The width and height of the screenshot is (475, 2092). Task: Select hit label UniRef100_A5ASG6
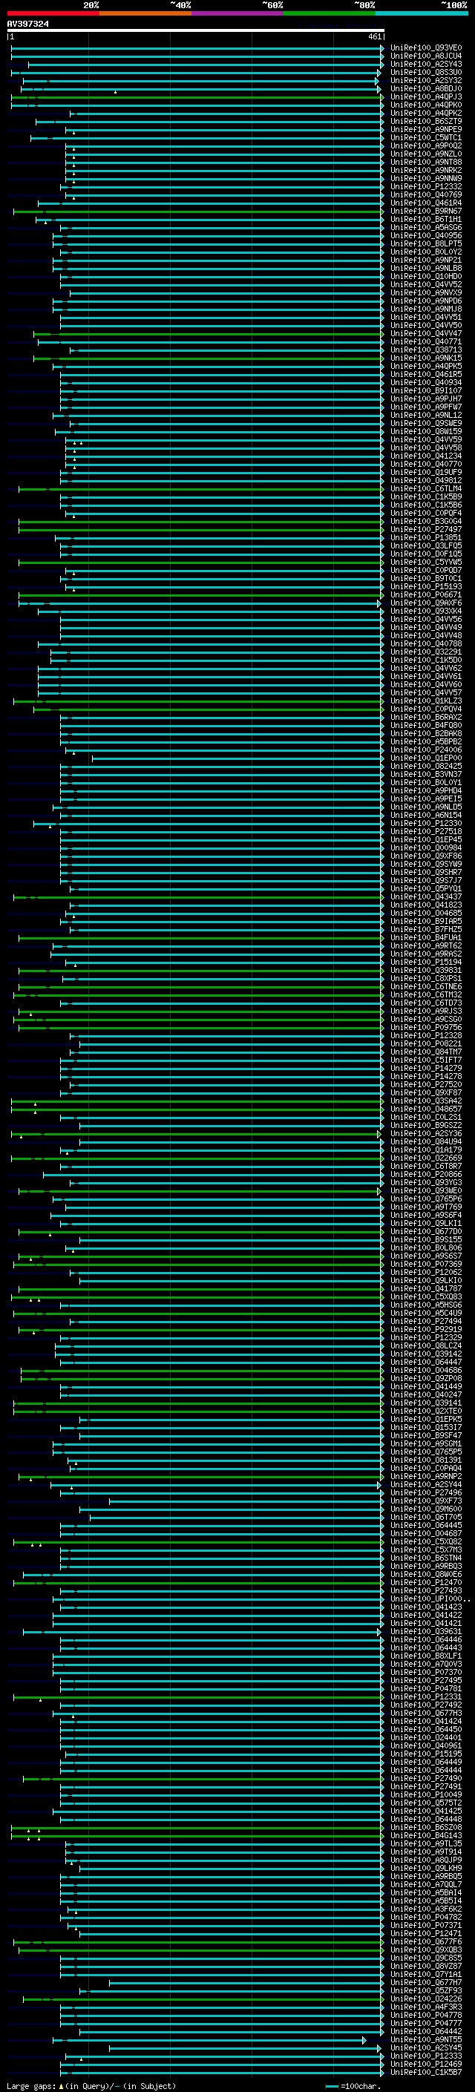[x=425, y=227]
